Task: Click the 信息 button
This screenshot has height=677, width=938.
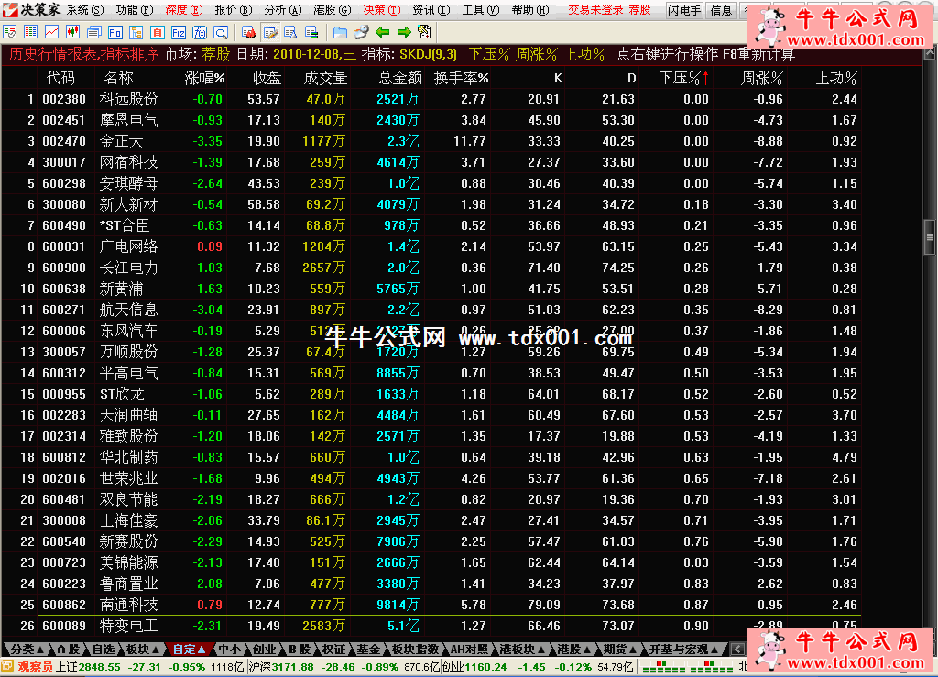Action: (720, 10)
